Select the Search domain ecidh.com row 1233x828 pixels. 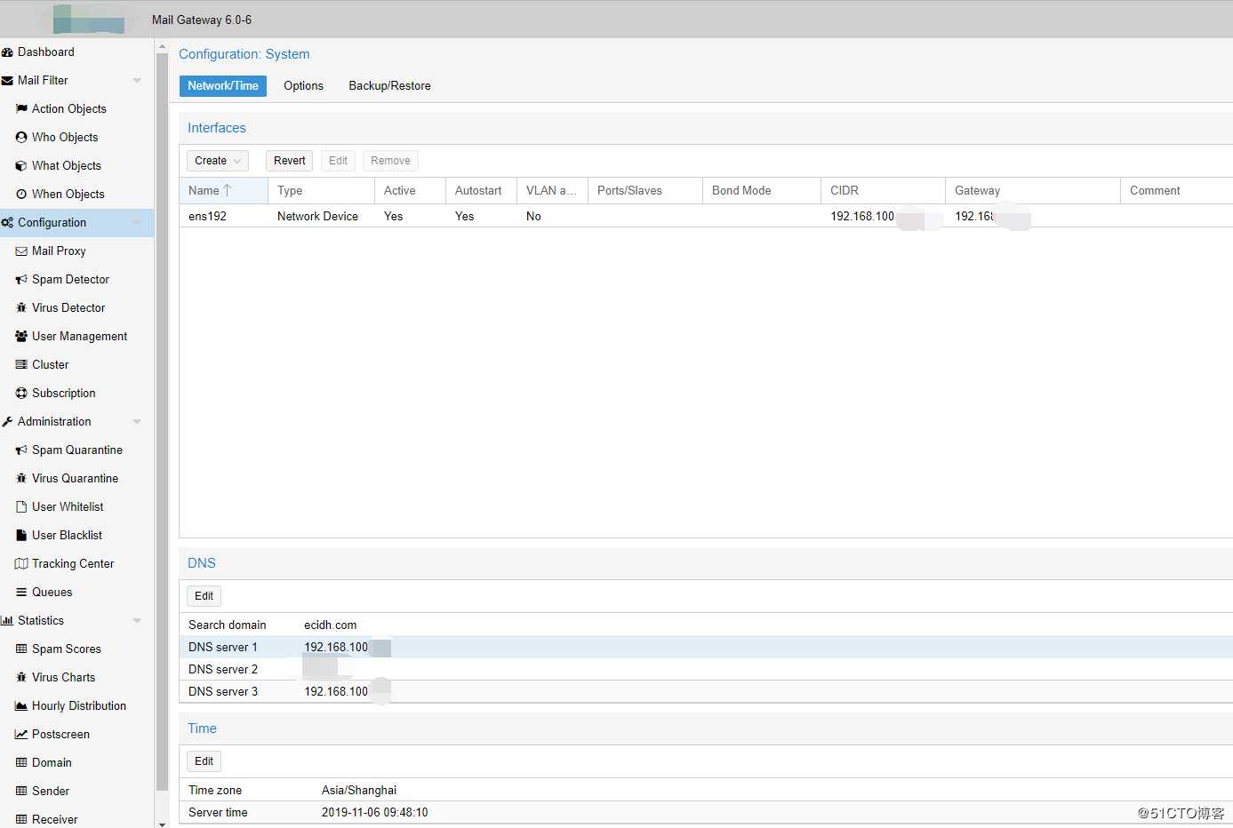coord(706,625)
